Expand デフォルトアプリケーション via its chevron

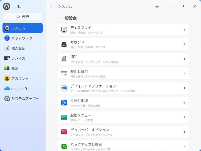[184, 88]
